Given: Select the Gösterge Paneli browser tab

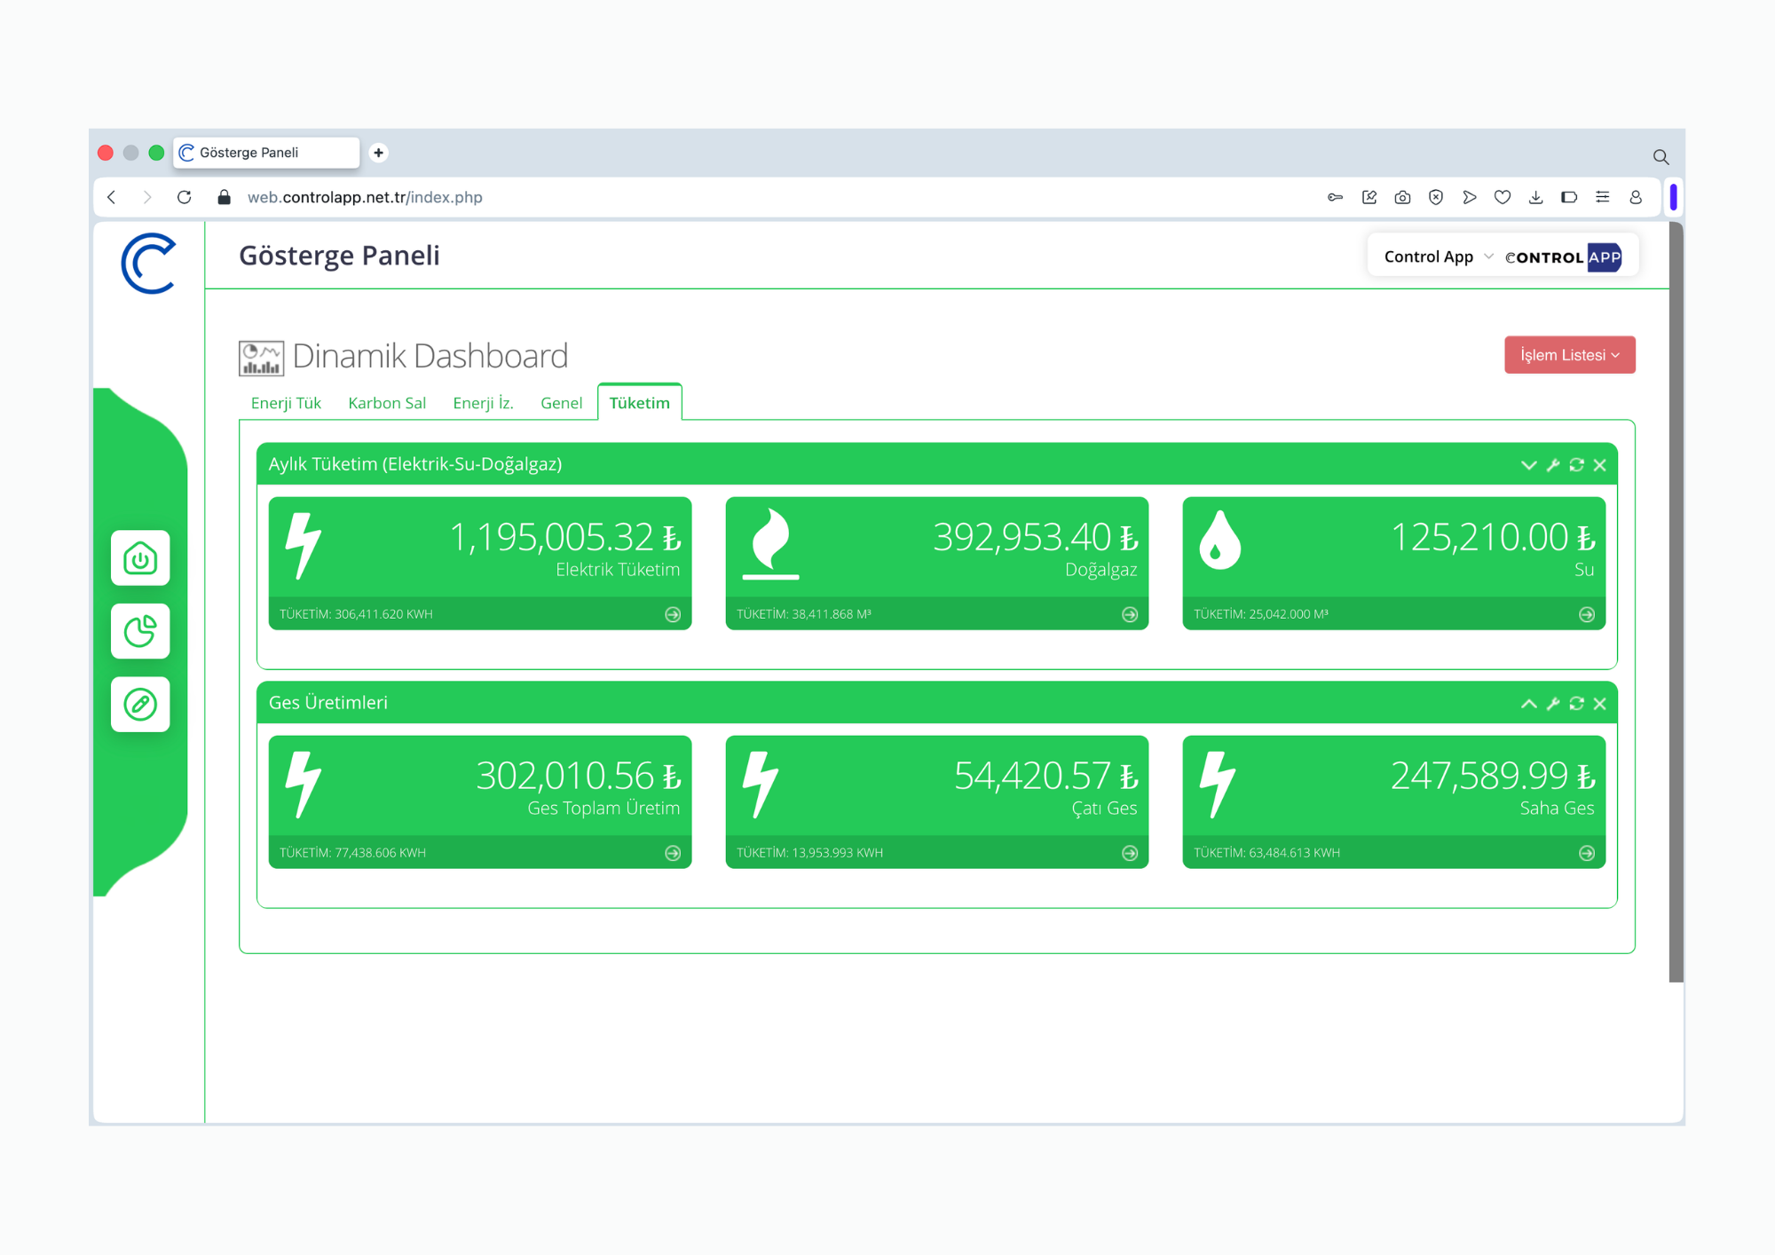Looking at the screenshot, I should click(x=266, y=153).
